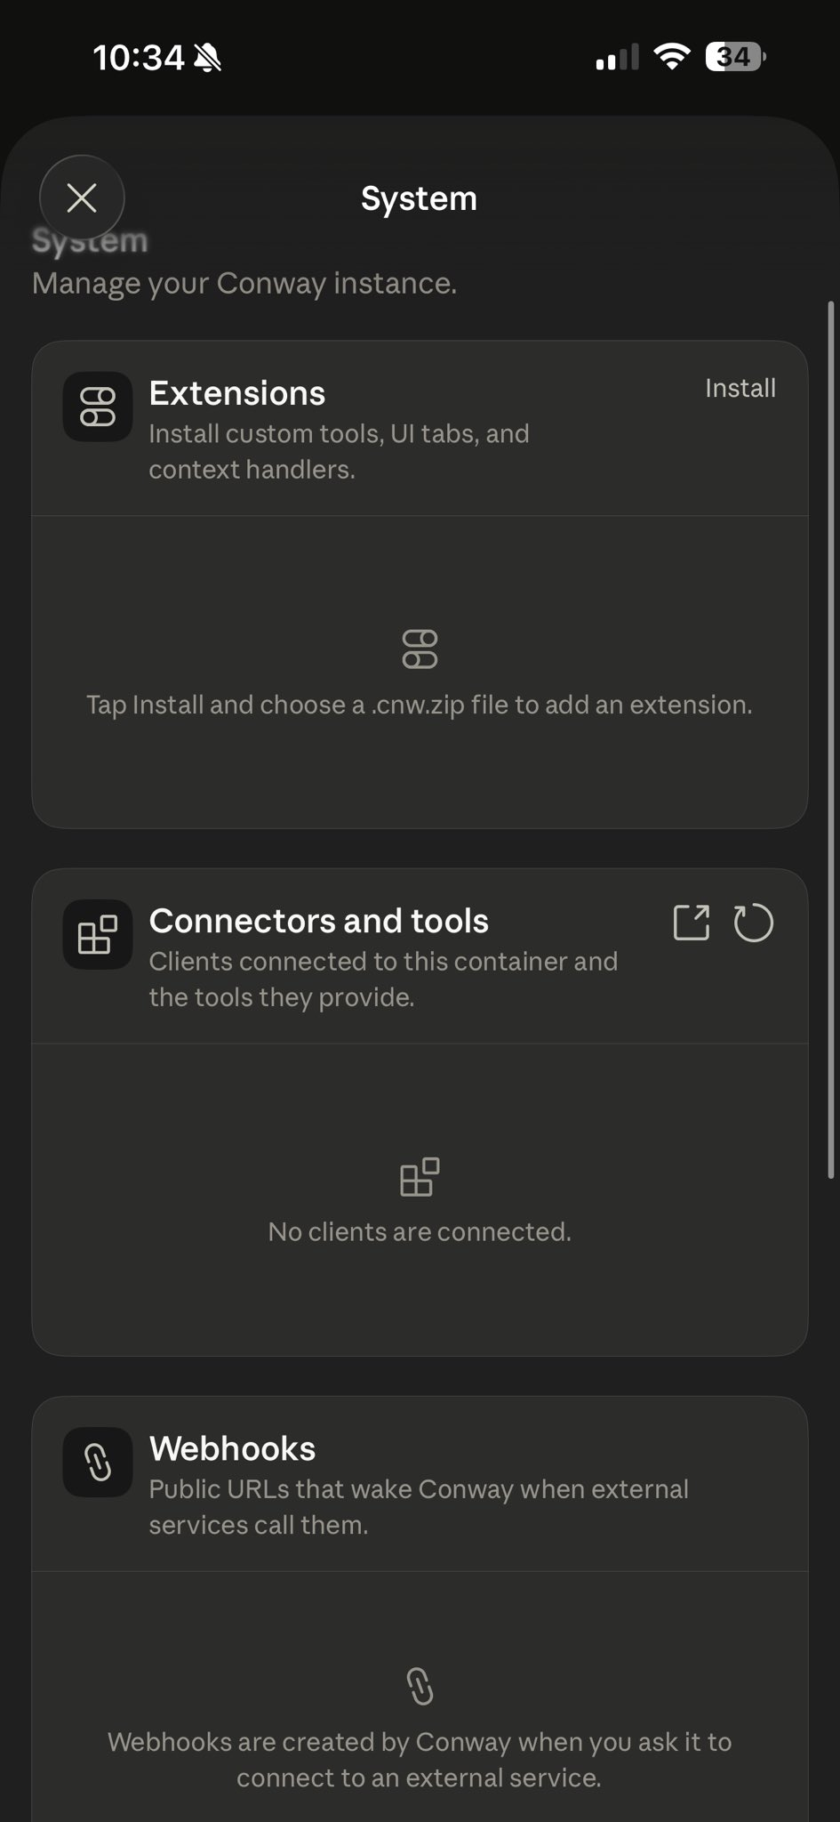Screen dimensions: 840x1822
Task: Select the Extensions section title
Action: (x=236, y=393)
